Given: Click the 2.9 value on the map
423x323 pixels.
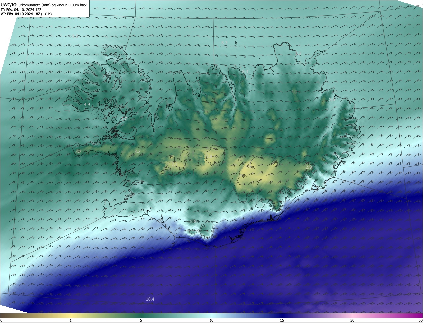Looking at the screenshot, I should tap(309, 167).
